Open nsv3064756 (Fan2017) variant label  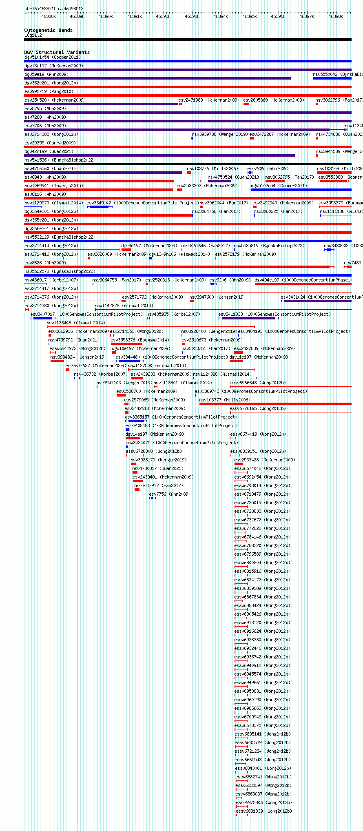(217, 211)
